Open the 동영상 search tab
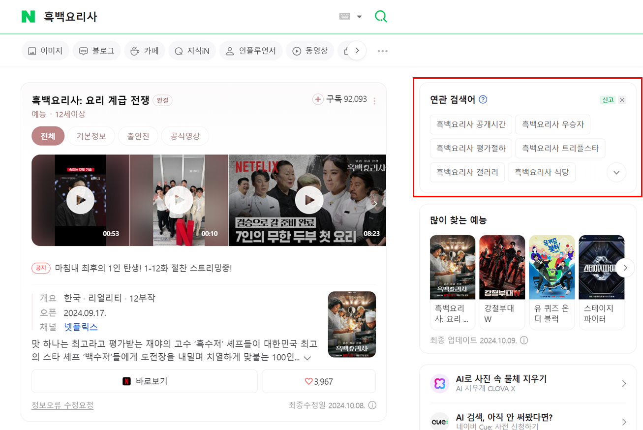Viewport: 643px width, 430px height. coord(310,51)
